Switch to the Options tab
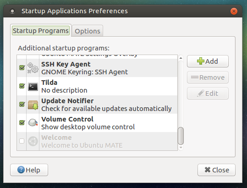This screenshot has height=188, width=247. [88, 31]
